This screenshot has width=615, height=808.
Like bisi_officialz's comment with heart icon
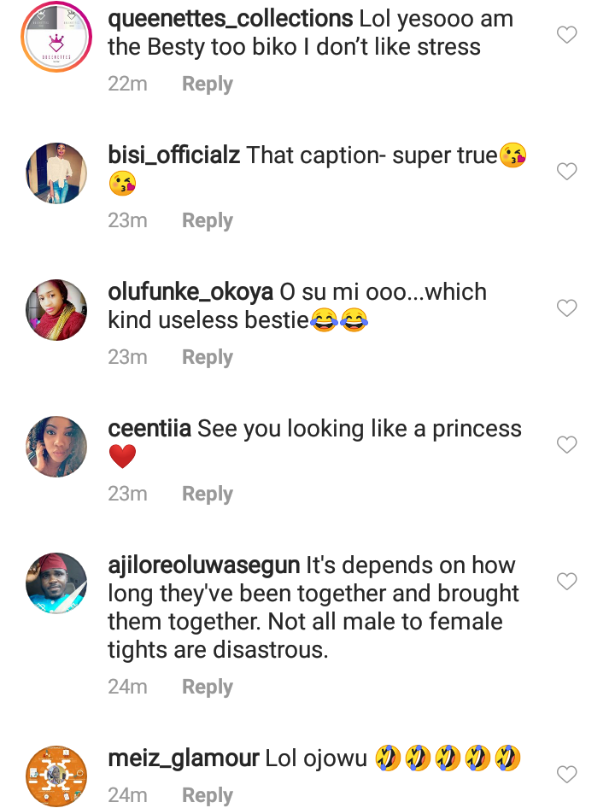(x=566, y=172)
